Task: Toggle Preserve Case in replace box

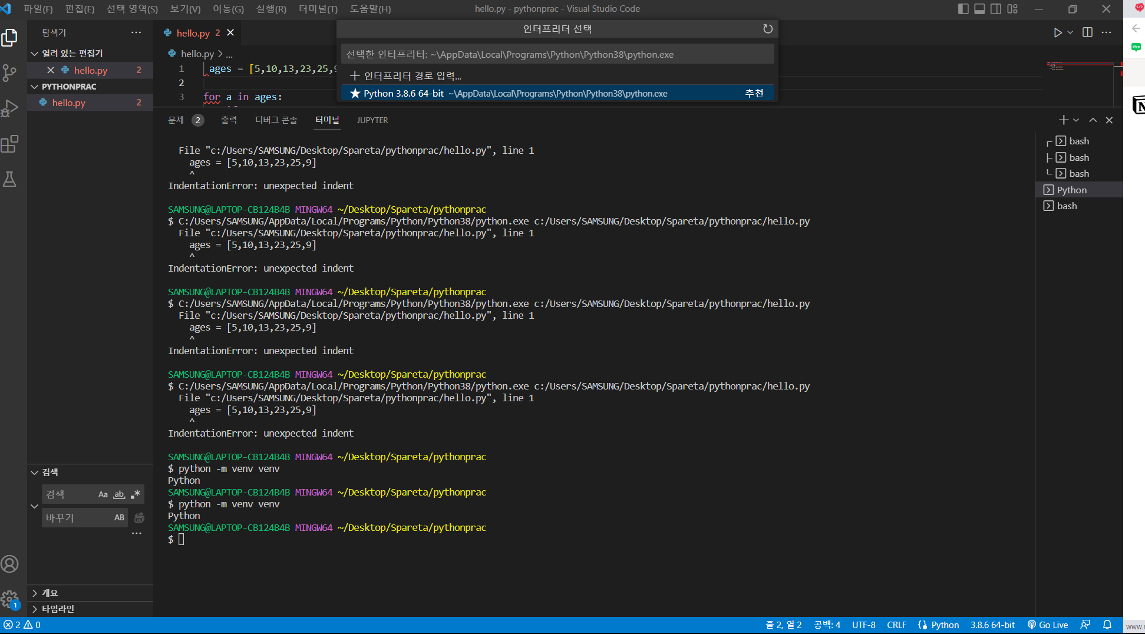Action: pyautogui.click(x=119, y=517)
